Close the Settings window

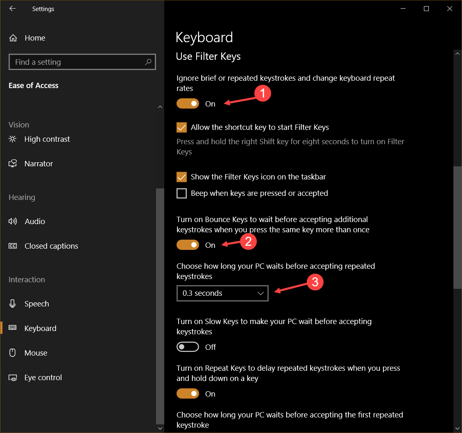450,9
